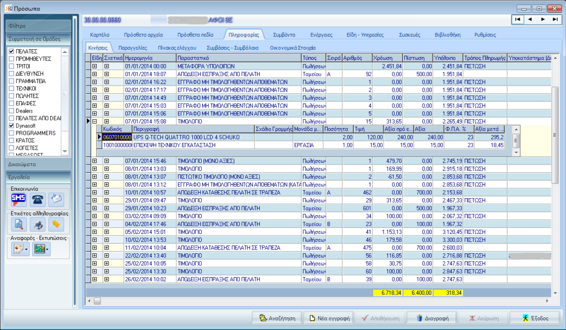566x330 pixels.
Task: Collapse the expanded ΤΙΜΟΛΟΓΙΟ number 15 row
Action: 95,121
